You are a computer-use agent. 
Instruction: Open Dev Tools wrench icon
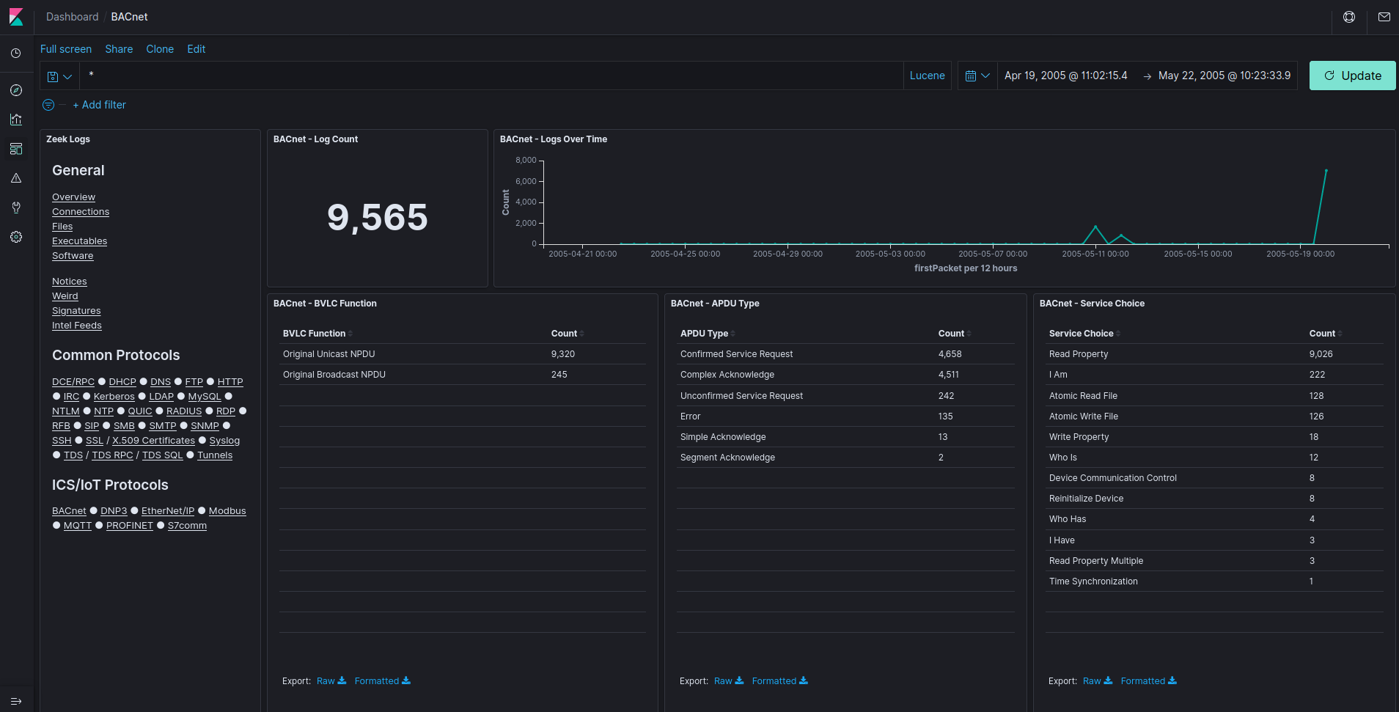pyautogui.click(x=16, y=207)
